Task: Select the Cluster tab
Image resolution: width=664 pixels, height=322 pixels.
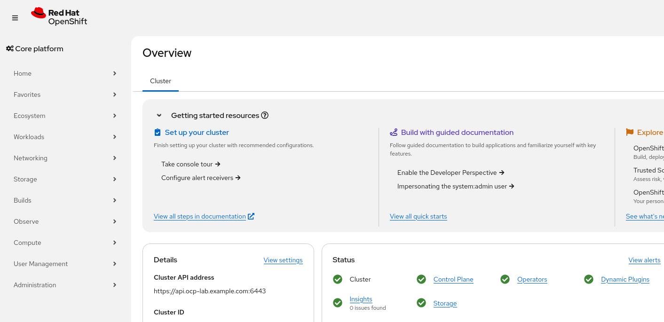Action: 160,81
